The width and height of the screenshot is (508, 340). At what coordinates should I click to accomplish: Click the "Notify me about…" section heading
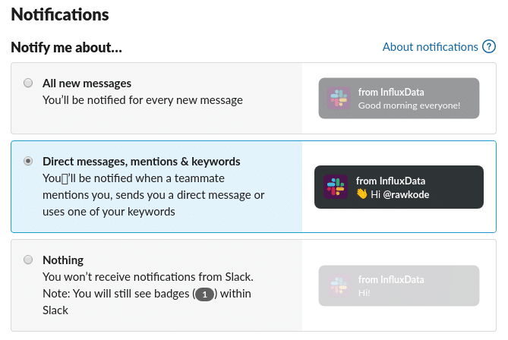(67, 47)
